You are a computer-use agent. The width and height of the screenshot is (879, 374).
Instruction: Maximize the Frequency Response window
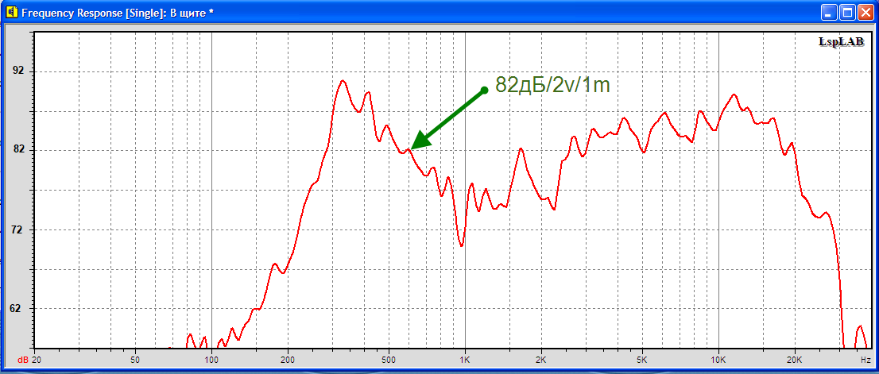847,13
